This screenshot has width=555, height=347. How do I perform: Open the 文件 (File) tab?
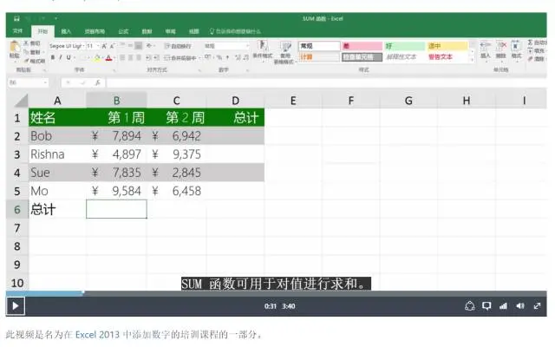coord(17,31)
